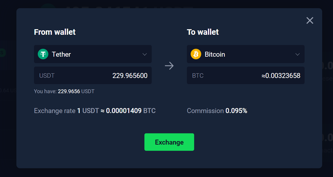Image resolution: width=333 pixels, height=177 pixels.
Task: Click the To wallet heading
Action: [203, 32]
